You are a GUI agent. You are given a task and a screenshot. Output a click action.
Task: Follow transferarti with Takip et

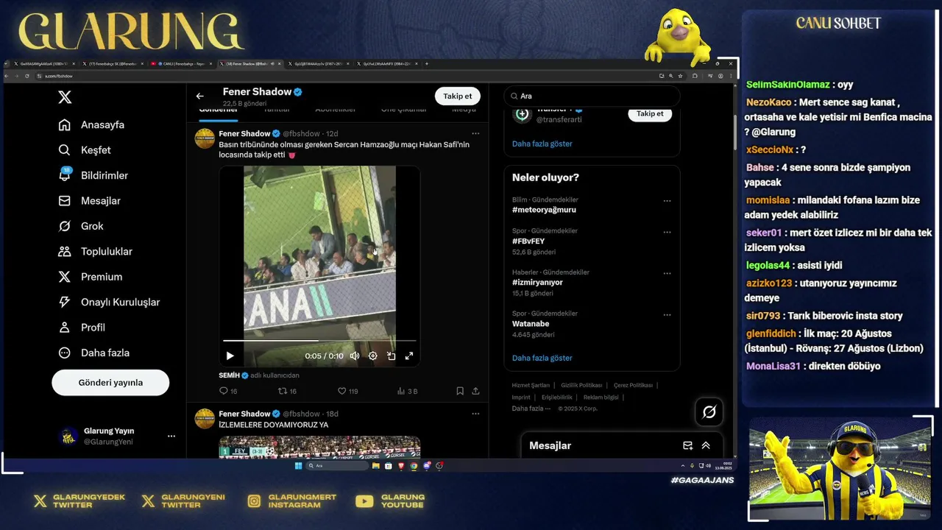tap(650, 113)
